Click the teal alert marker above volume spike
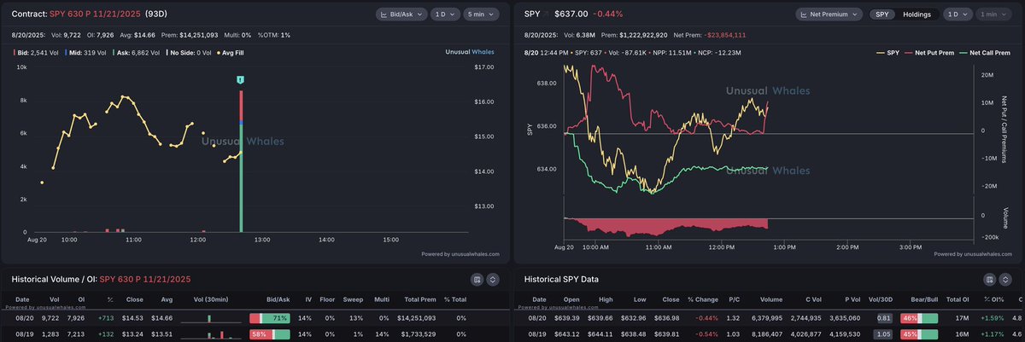The height and width of the screenshot is (342, 1025). pyautogui.click(x=241, y=79)
